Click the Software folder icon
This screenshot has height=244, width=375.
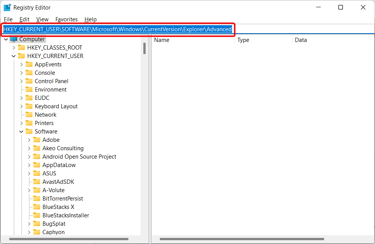29,132
